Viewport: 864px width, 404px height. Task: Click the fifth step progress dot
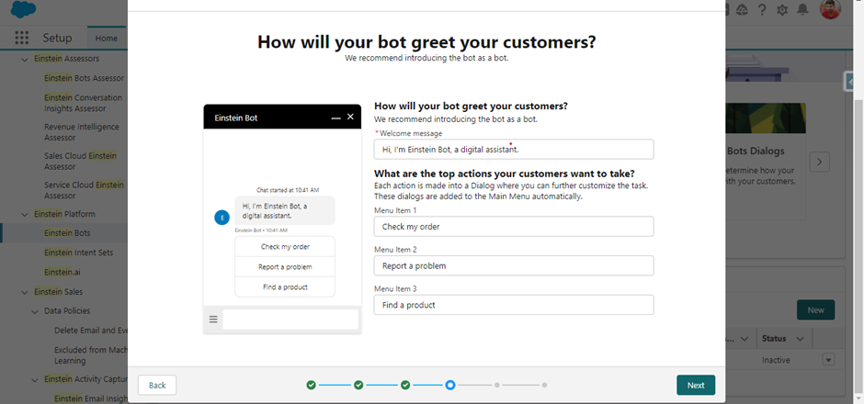(x=497, y=385)
